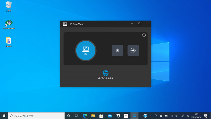The image size is (211, 119).
Task: Select the bench folder on the desktop
Action: coord(9,42)
